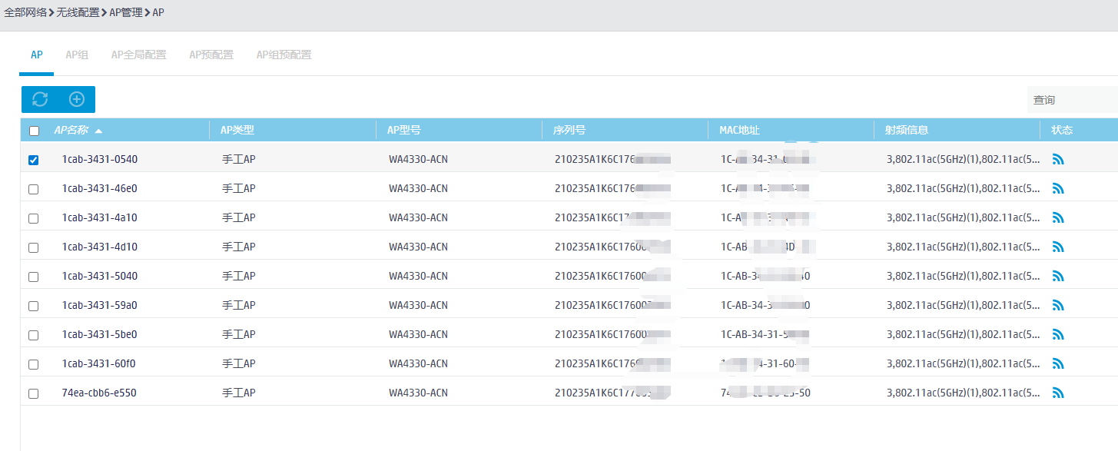
Task: Click status signal icon for 1cab-3431-59a0
Action: [1058, 306]
